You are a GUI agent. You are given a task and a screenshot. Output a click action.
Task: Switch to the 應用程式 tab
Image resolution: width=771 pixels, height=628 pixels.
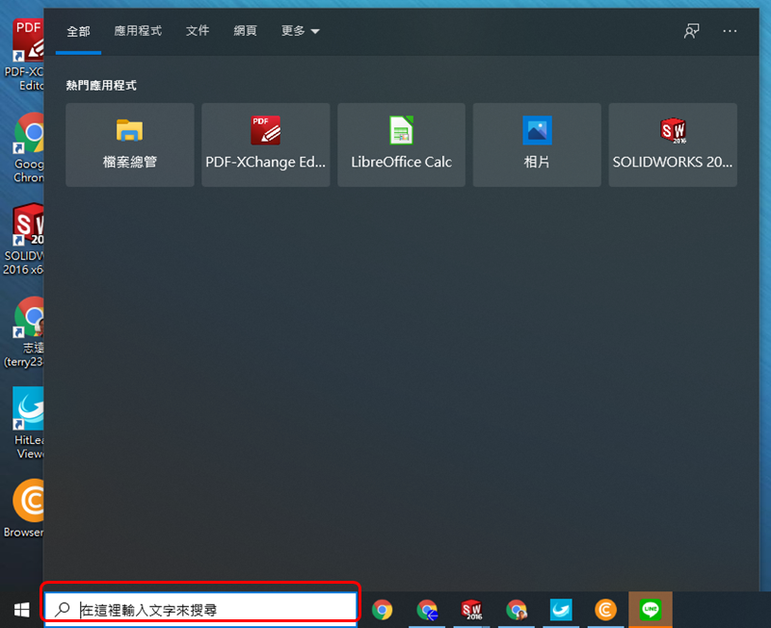click(x=138, y=31)
